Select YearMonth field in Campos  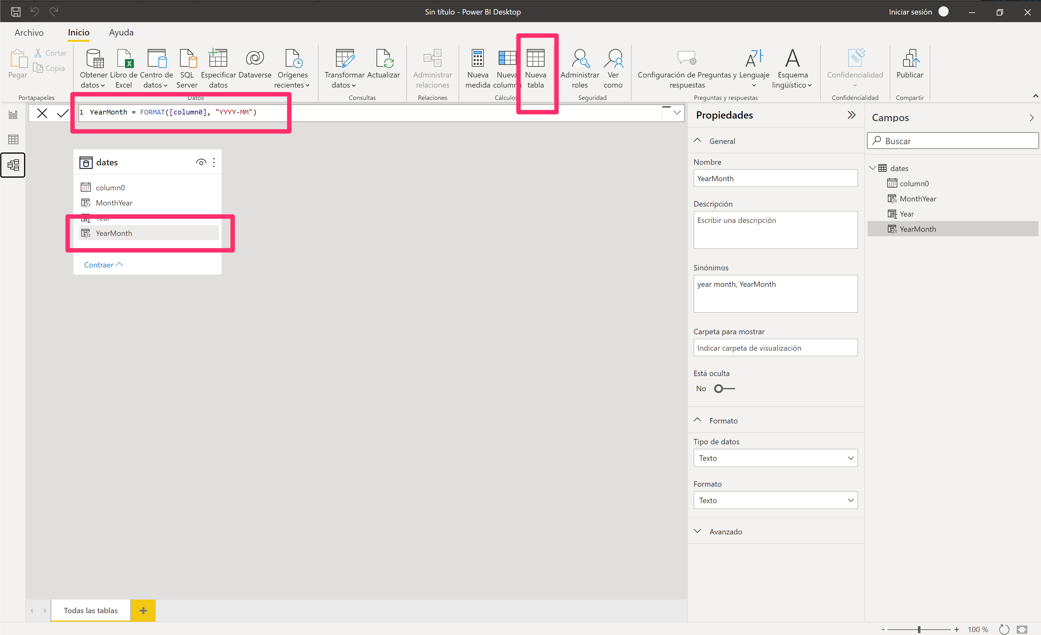pos(953,229)
